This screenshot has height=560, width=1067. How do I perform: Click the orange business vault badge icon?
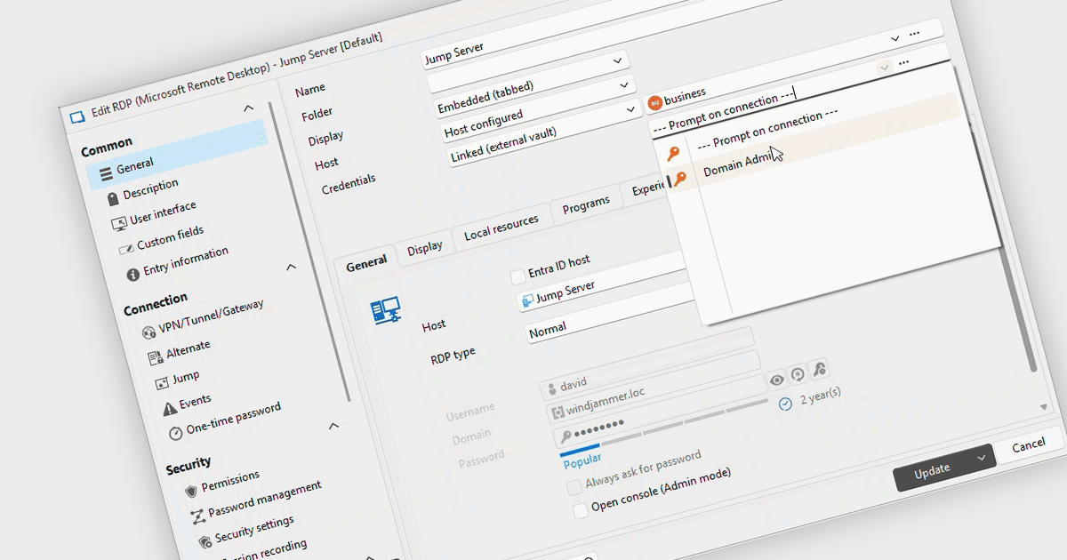pos(654,102)
